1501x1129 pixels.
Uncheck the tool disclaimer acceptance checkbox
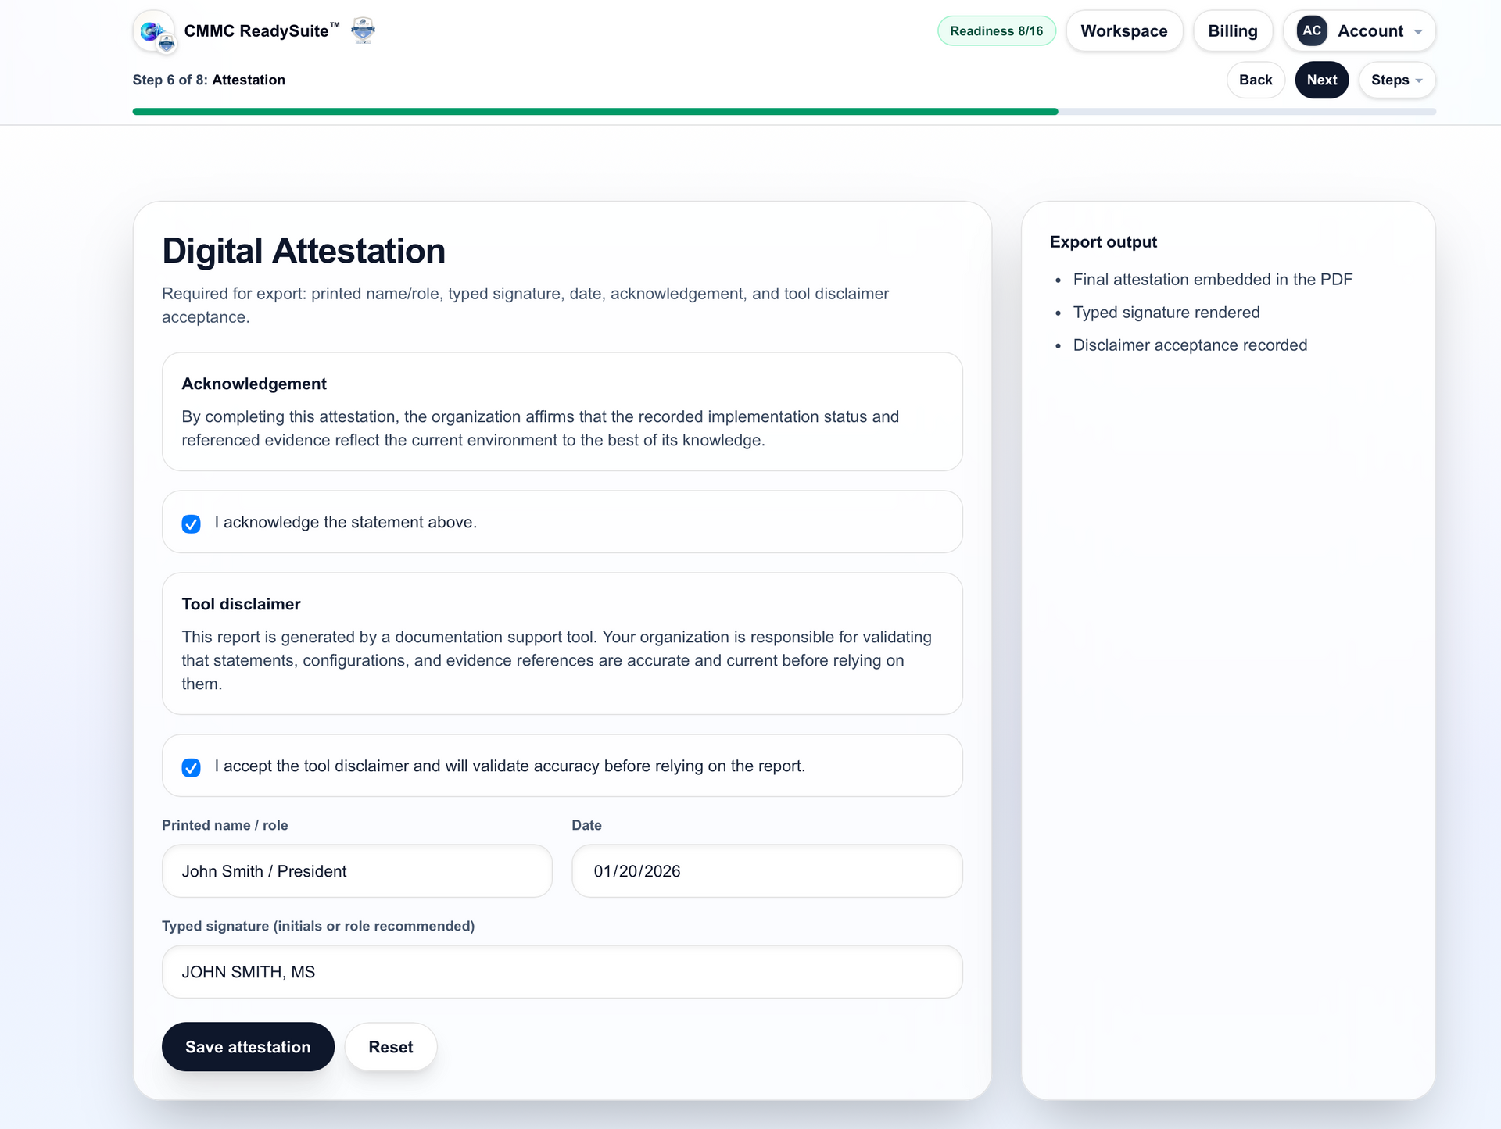[191, 767]
